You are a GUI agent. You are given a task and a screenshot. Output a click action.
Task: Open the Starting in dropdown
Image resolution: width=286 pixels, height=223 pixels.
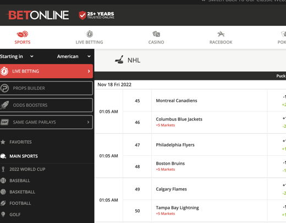click(x=16, y=56)
